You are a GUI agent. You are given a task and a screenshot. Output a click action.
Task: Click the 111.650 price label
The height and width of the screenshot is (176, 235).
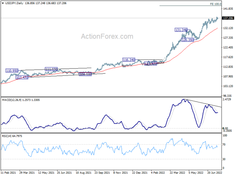coord(51,69)
